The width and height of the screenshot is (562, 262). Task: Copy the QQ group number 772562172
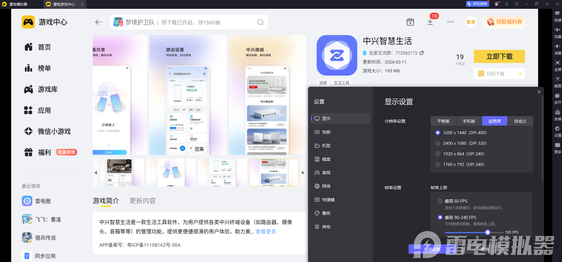pyautogui.click(x=422, y=53)
